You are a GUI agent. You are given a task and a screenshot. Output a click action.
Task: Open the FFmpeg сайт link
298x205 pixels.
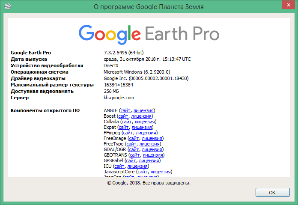click(128, 133)
